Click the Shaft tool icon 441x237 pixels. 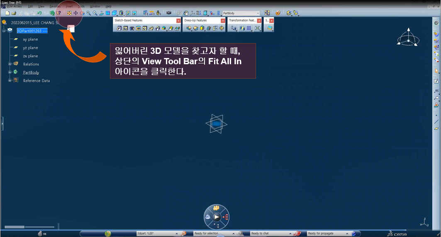pos(132,29)
